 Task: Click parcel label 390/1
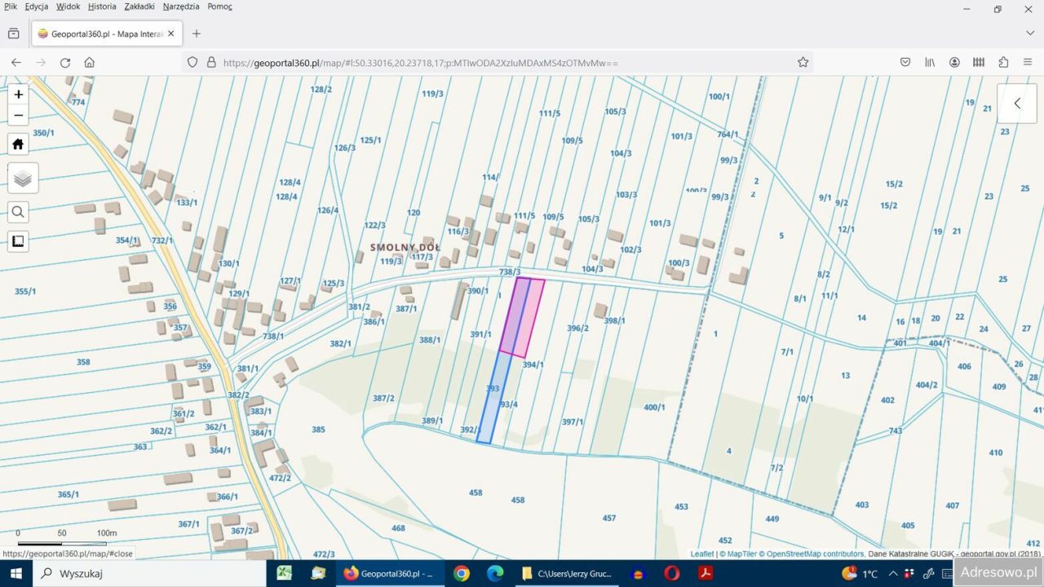(478, 290)
